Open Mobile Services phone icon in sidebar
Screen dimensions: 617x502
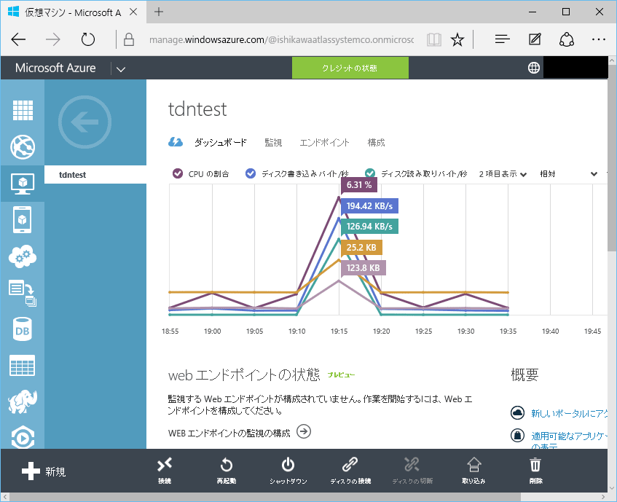click(x=23, y=219)
